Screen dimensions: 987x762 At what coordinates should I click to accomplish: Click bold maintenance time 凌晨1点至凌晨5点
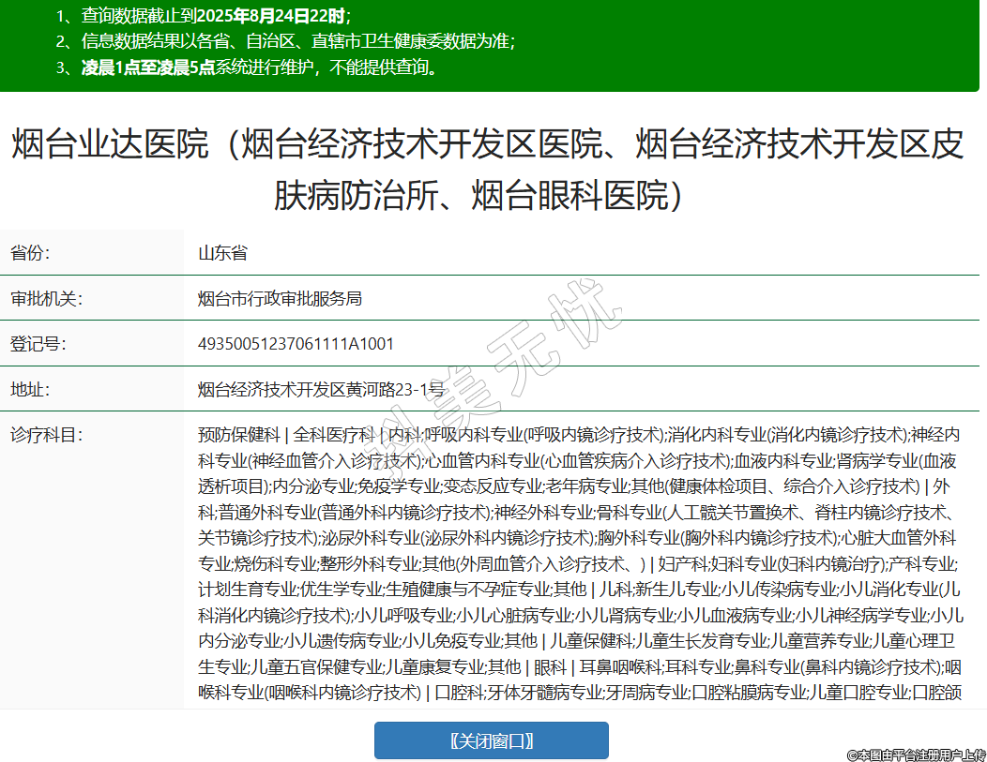click(x=148, y=67)
